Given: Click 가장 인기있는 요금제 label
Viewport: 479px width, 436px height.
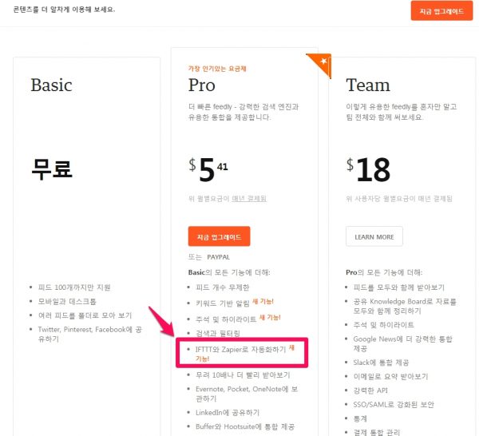Looking at the screenshot, I should click(x=216, y=68).
